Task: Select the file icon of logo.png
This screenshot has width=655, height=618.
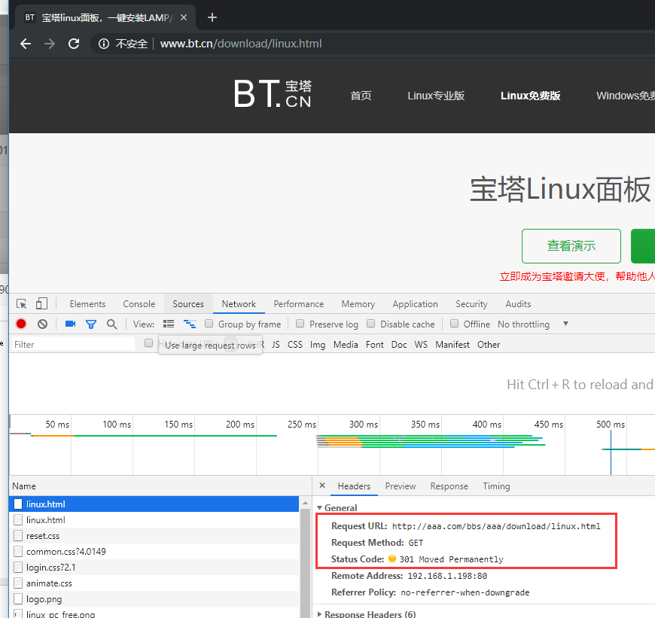Action: coord(18,598)
